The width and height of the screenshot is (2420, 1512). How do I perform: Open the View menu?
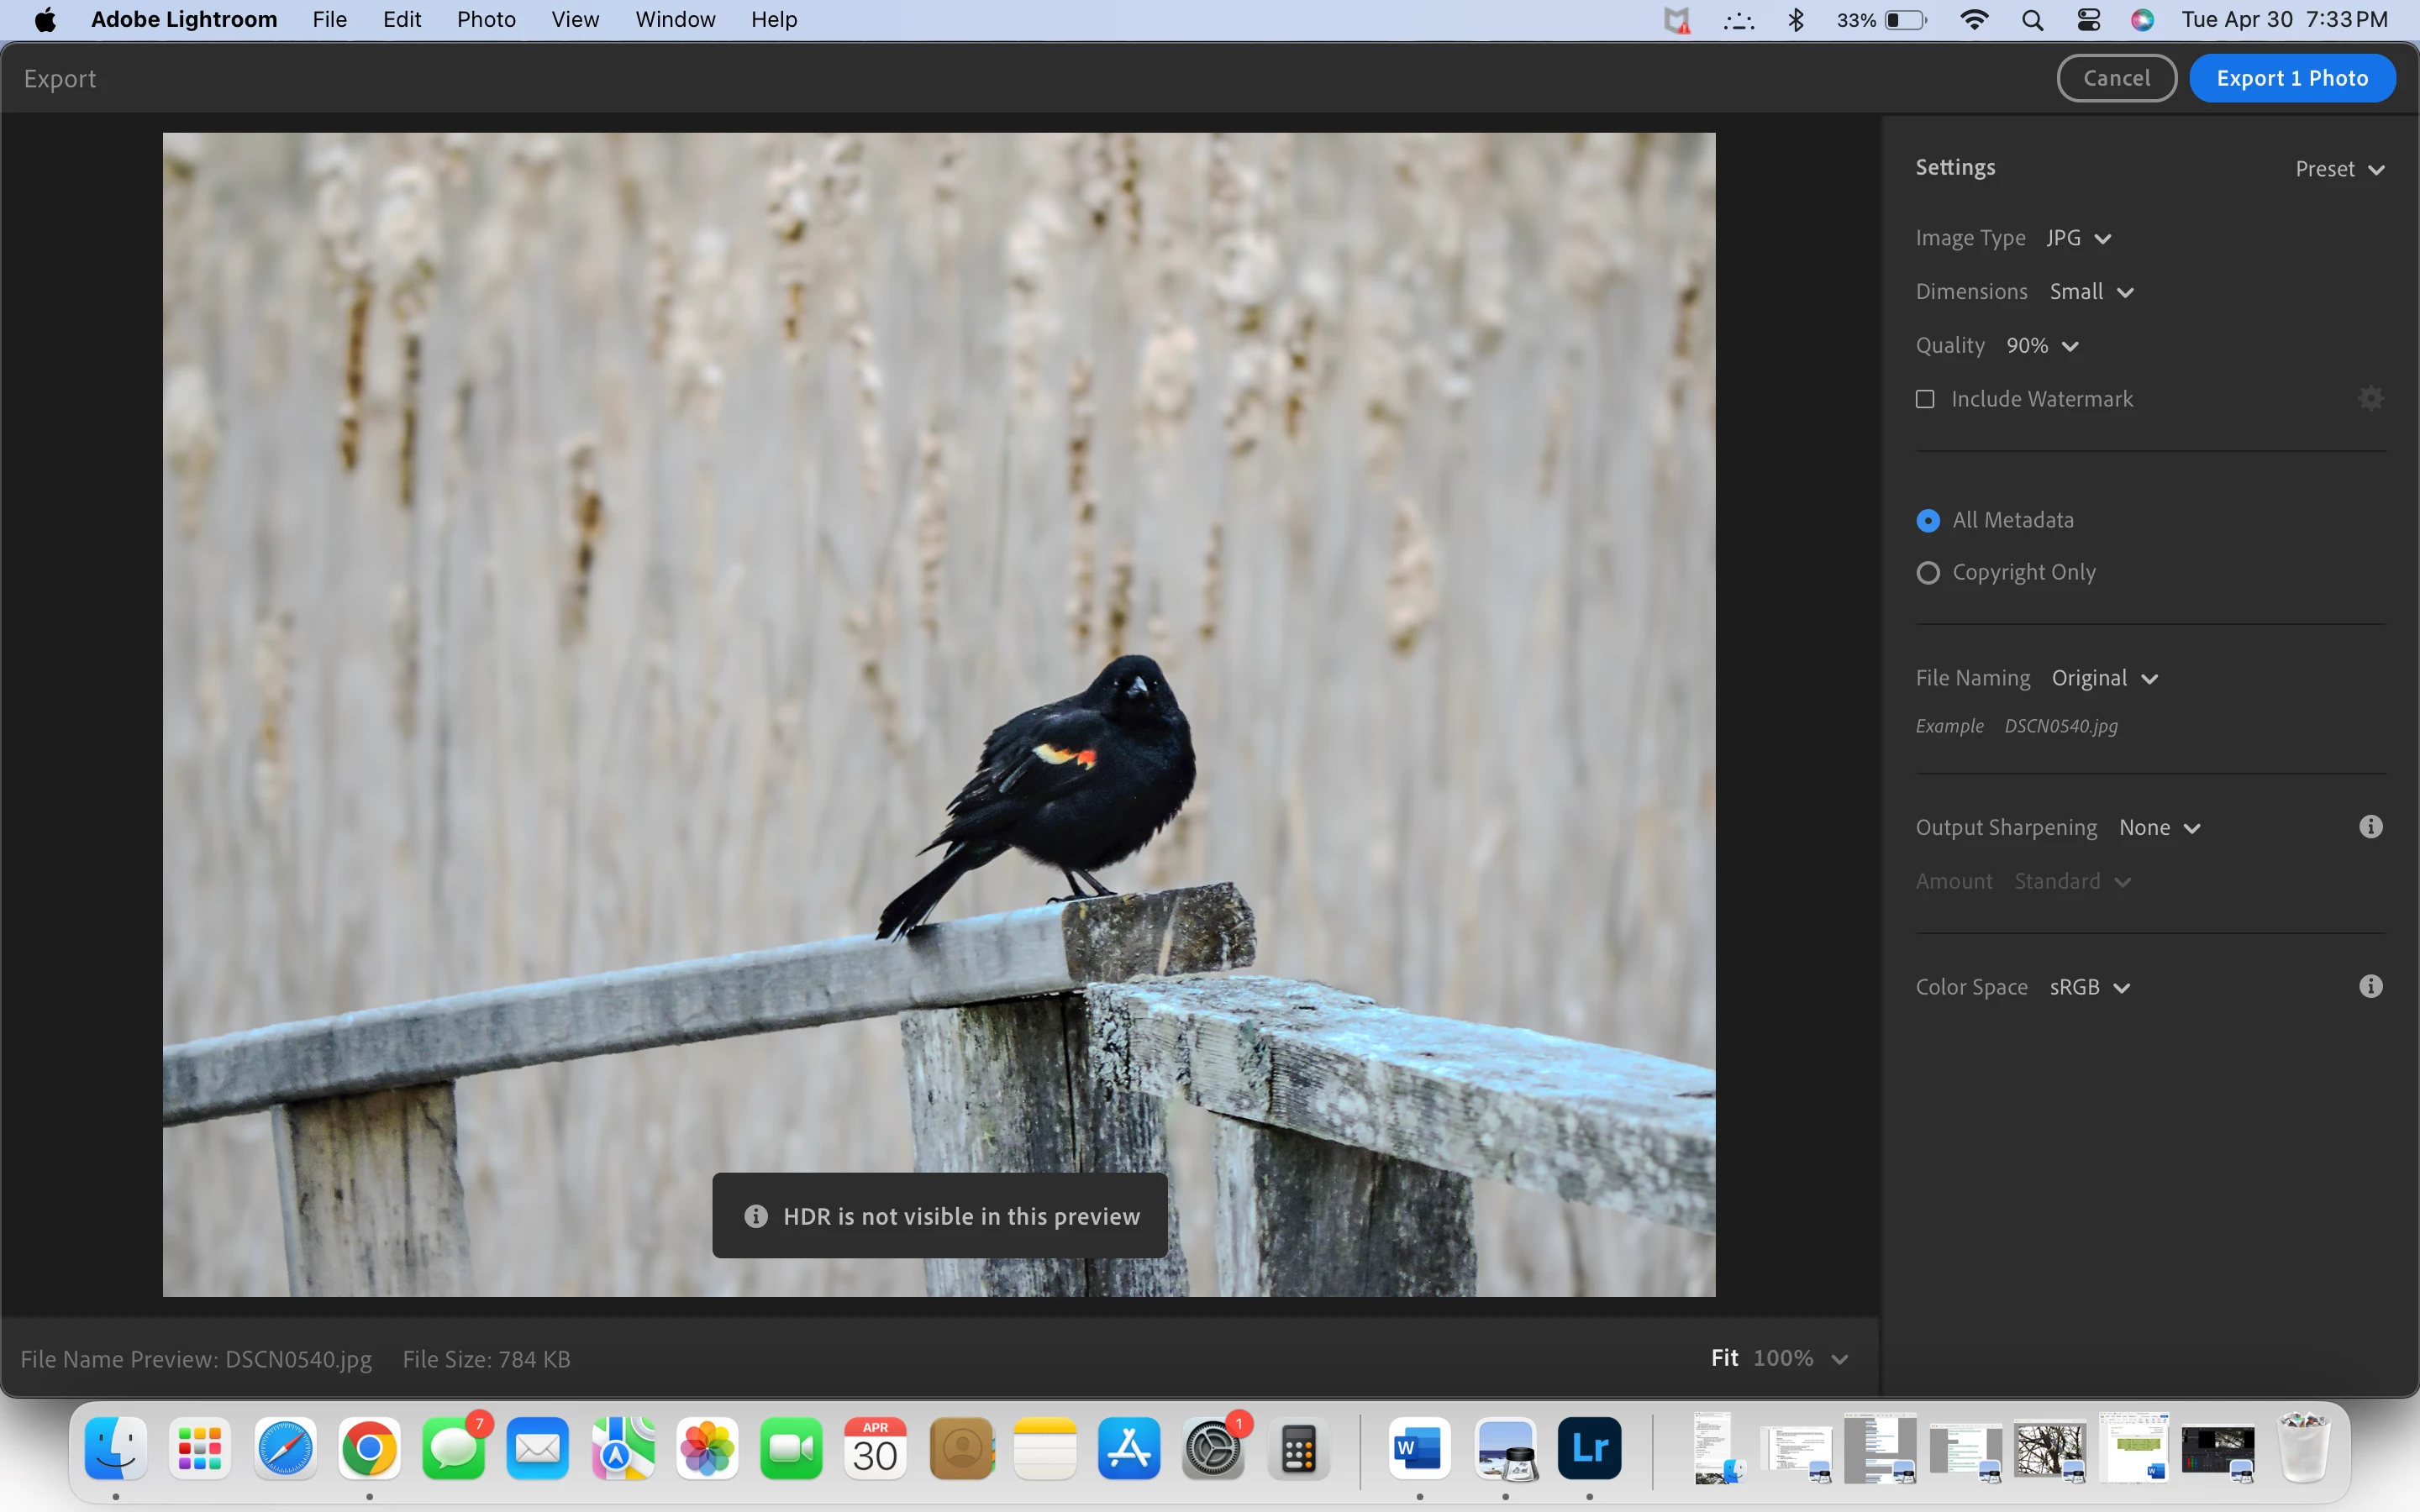click(575, 20)
